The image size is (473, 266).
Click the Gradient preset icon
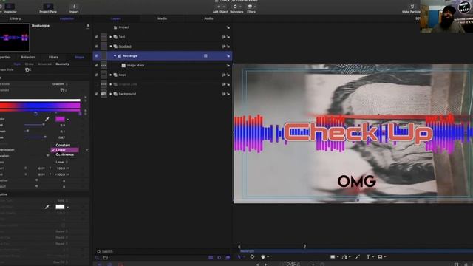[62, 90]
